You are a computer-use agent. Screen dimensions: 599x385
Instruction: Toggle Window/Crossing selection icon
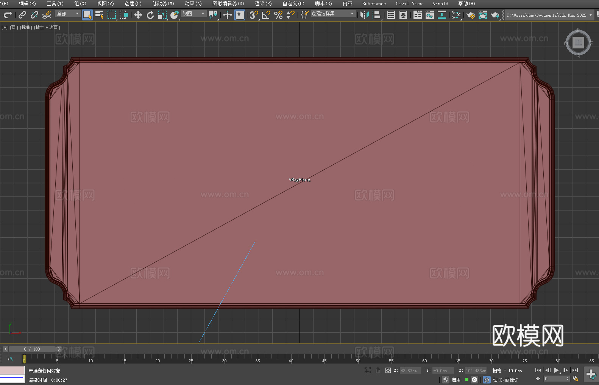124,15
